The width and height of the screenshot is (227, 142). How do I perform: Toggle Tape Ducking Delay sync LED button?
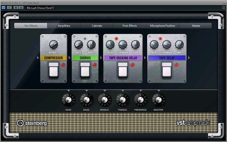coord(116,38)
